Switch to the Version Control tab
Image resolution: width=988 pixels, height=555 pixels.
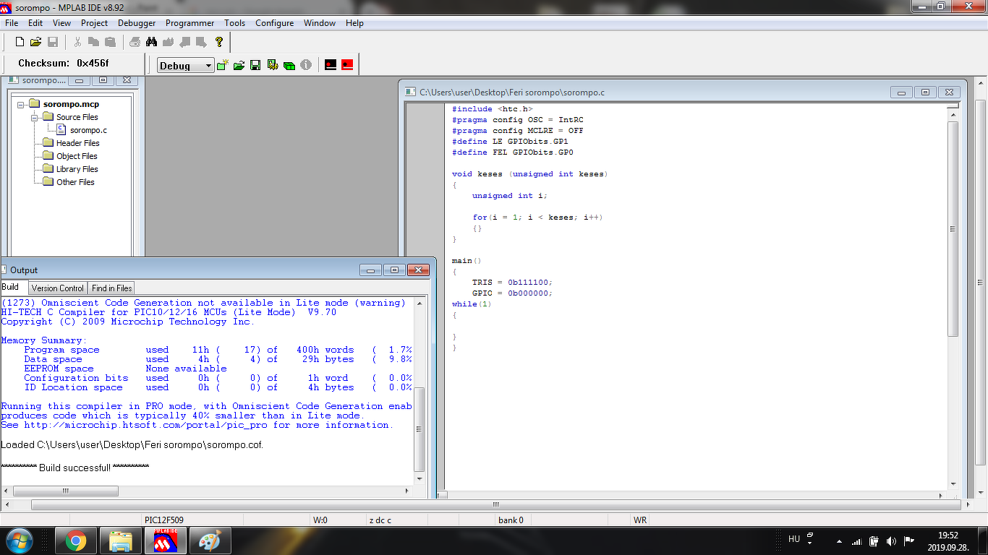pyautogui.click(x=58, y=288)
